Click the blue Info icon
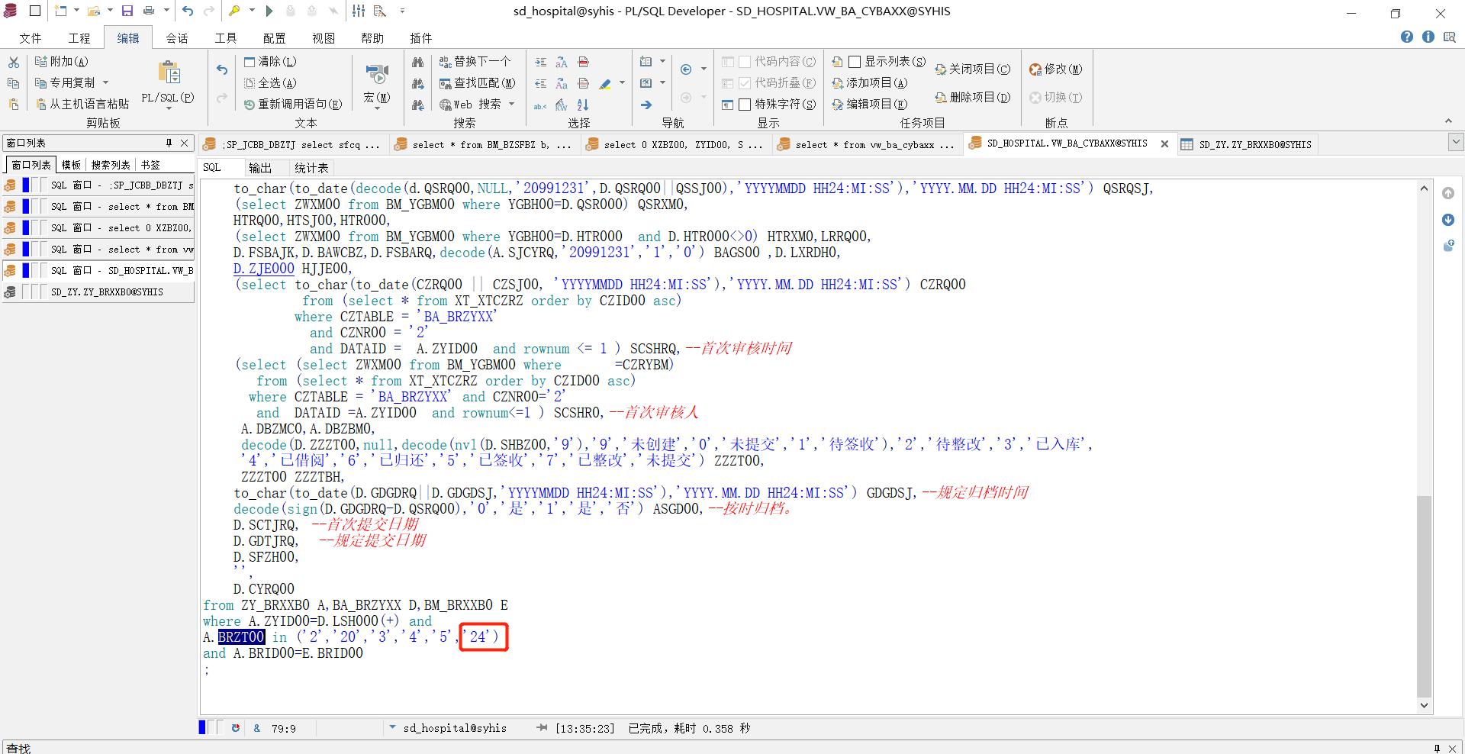Viewport: 1465px width, 754px height. 1428,37
